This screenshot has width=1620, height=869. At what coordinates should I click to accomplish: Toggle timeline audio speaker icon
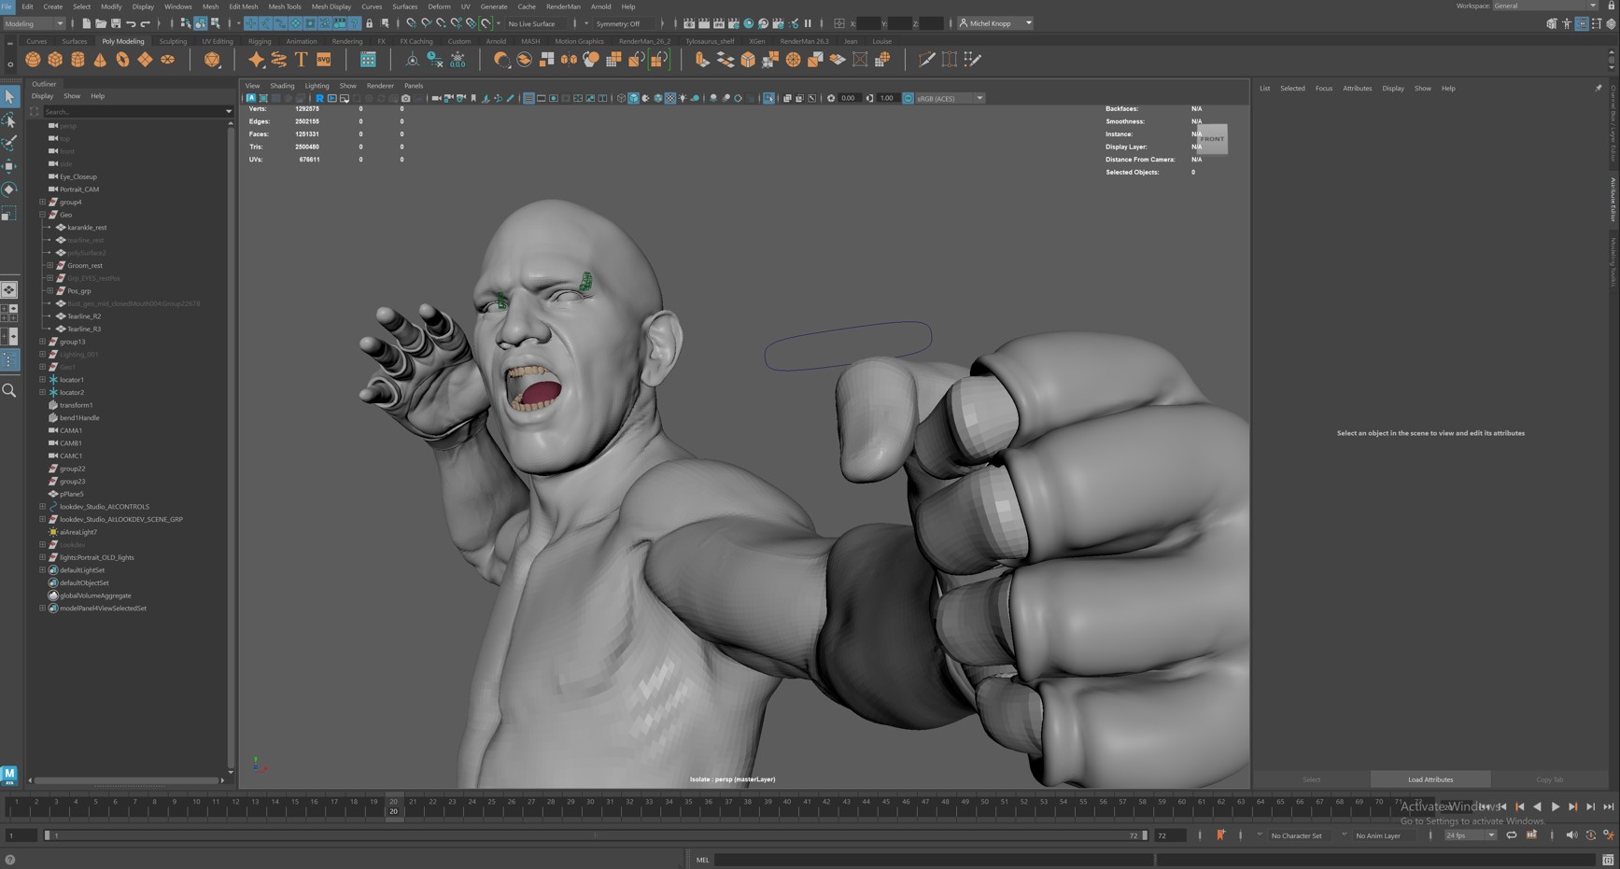pyautogui.click(x=1571, y=835)
